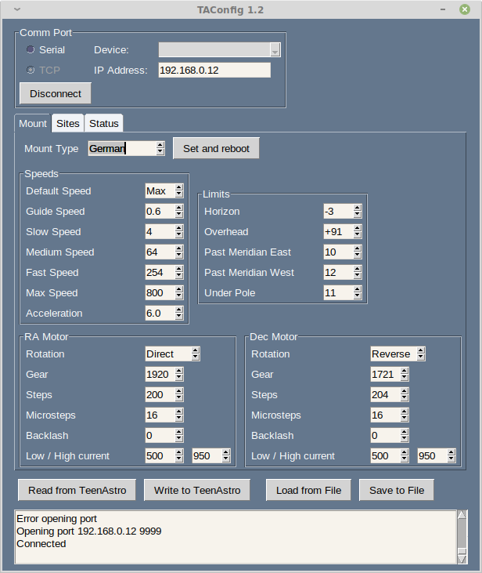The height and width of the screenshot is (573, 482).
Task: Click 'Error opening port' log line
Action: coord(56,519)
